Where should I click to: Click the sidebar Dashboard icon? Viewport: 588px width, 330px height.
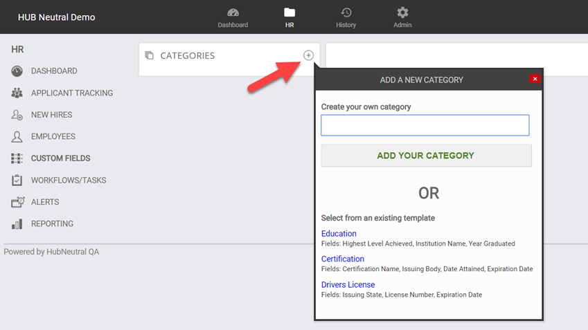[17, 71]
